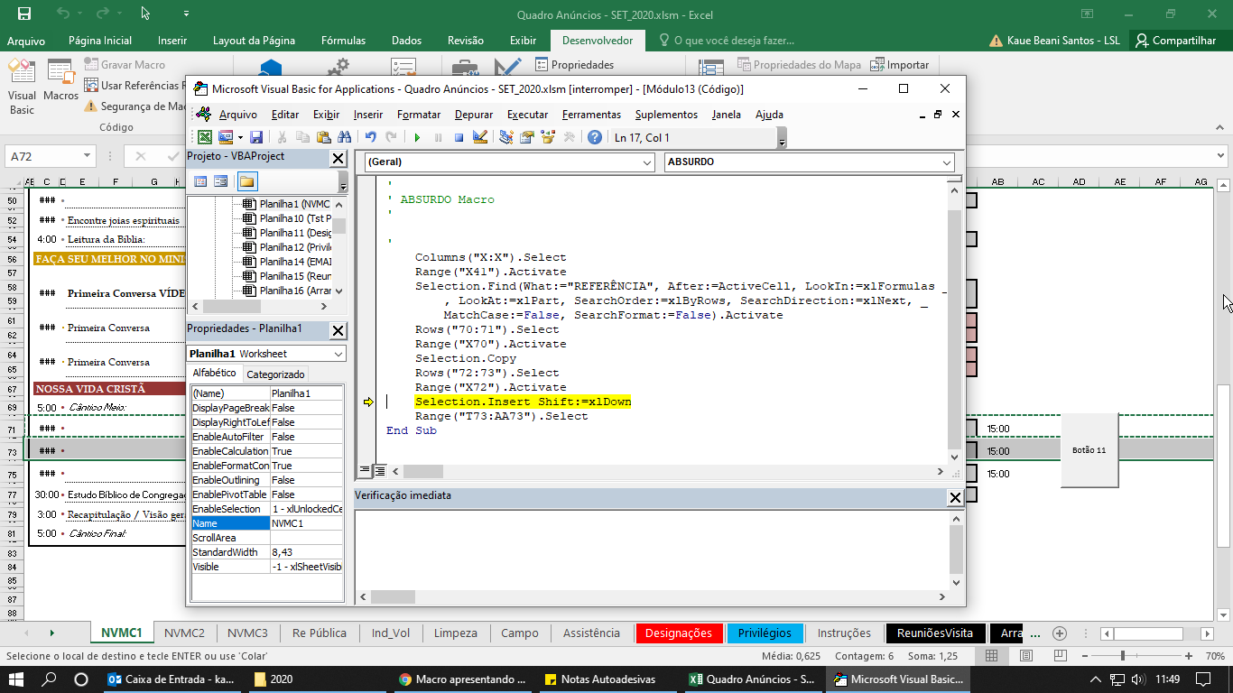Viewport: 1233px width, 693px height.
Task: Open Visual Basic from the Excel ribbon
Action: pos(22,88)
